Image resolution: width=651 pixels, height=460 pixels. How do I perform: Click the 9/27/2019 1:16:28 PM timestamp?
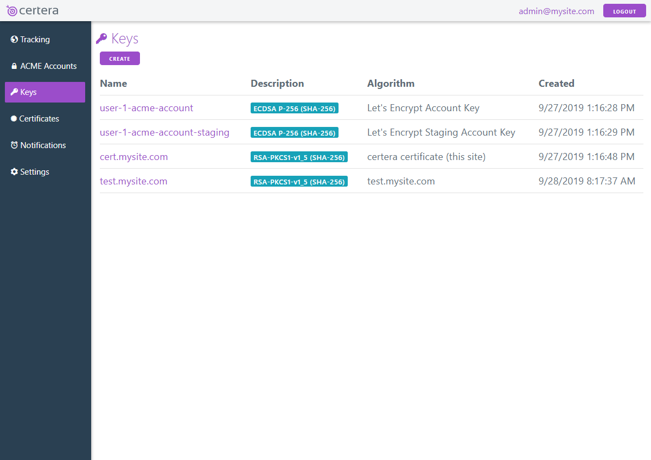586,108
